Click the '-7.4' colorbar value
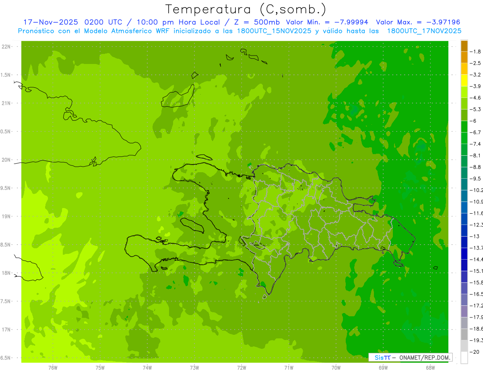The width and height of the screenshot is (483, 373). click(475, 144)
